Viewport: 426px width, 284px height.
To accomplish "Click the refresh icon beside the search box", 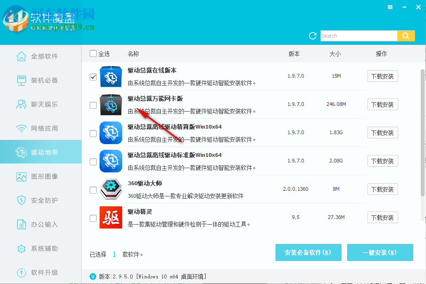I will coord(313,36).
